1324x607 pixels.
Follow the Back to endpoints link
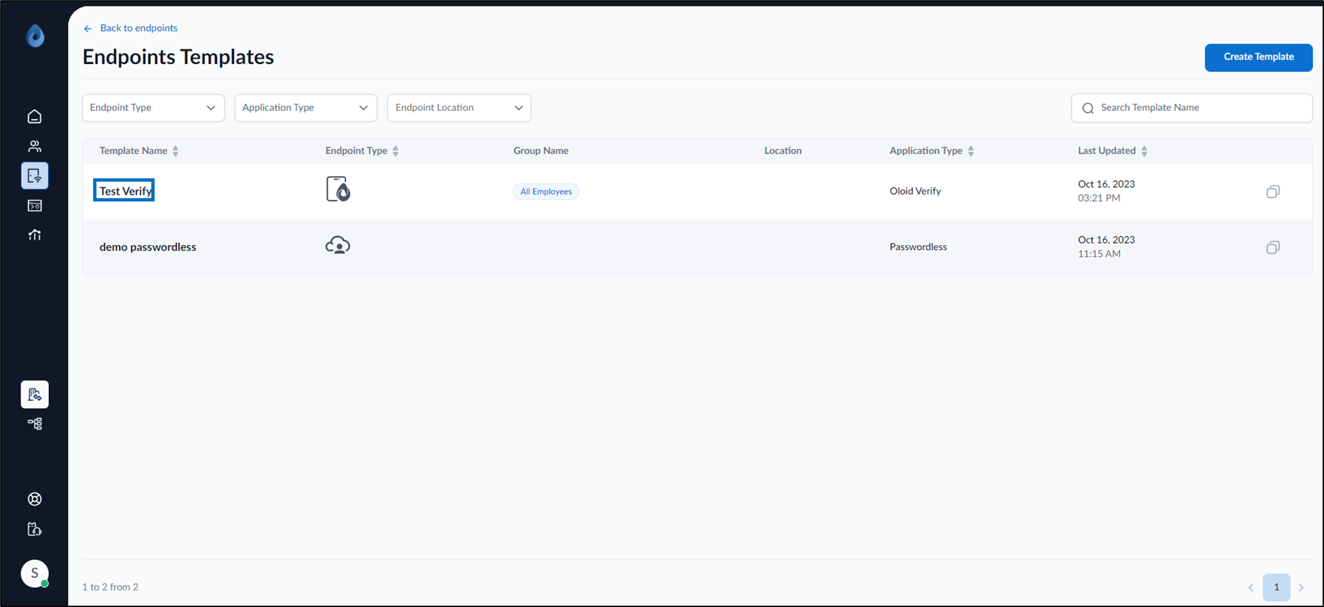pyautogui.click(x=139, y=28)
